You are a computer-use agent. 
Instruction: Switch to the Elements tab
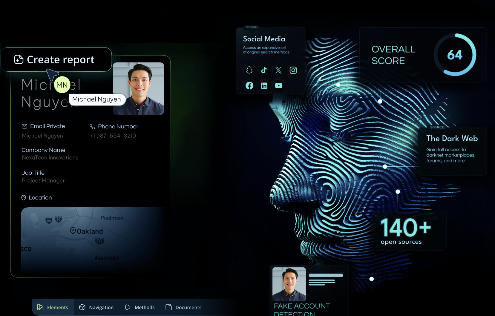(53, 307)
